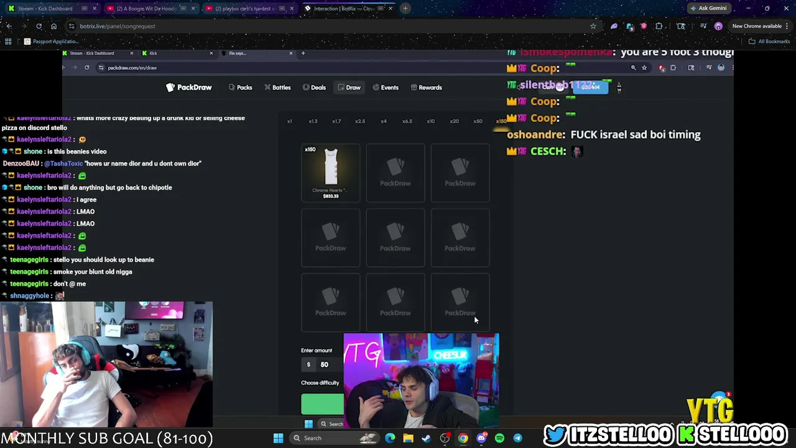This screenshot has height=448, width=796.
Task: Click the Ask Gemini button
Action: coord(708,9)
